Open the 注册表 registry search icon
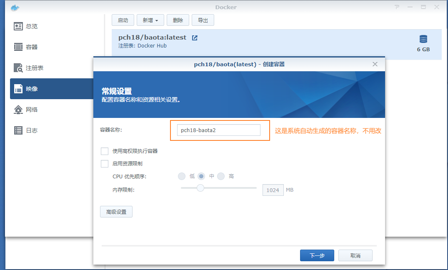 pos(18,68)
